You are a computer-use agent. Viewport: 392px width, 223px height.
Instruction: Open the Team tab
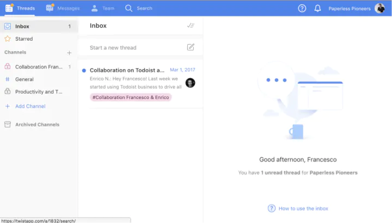pos(102,8)
